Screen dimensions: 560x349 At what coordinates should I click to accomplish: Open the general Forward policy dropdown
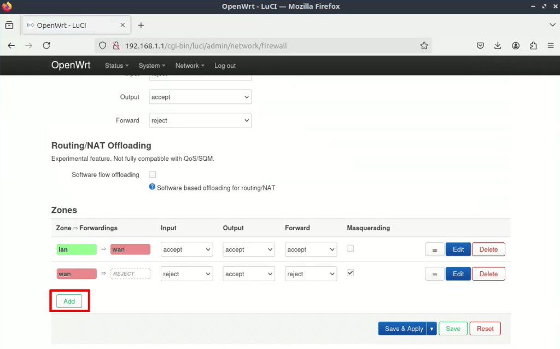[200, 120]
